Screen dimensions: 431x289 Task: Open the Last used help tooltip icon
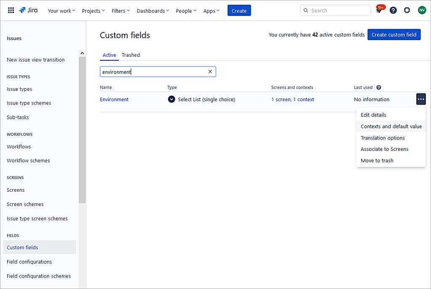tap(378, 87)
